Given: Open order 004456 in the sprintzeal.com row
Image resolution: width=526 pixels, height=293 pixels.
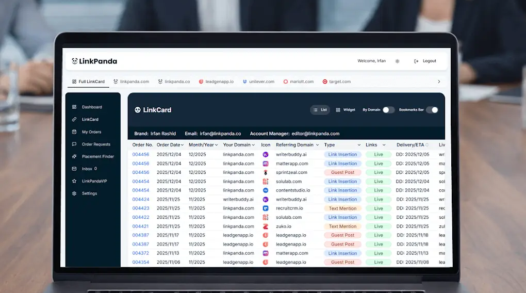Looking at the screenshot, I should [x=141, y=172].
